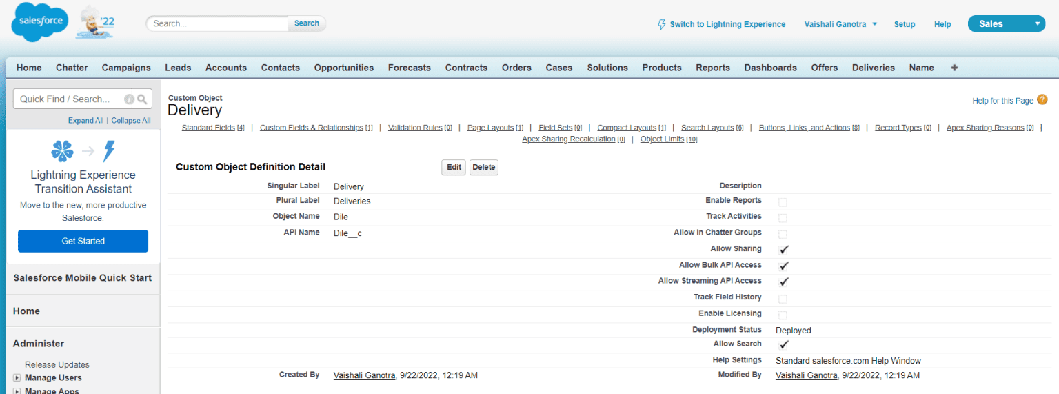Open Modified By Vaishali Ganotra link
This screenshot has height=394, width=1059.
[807, 375]
